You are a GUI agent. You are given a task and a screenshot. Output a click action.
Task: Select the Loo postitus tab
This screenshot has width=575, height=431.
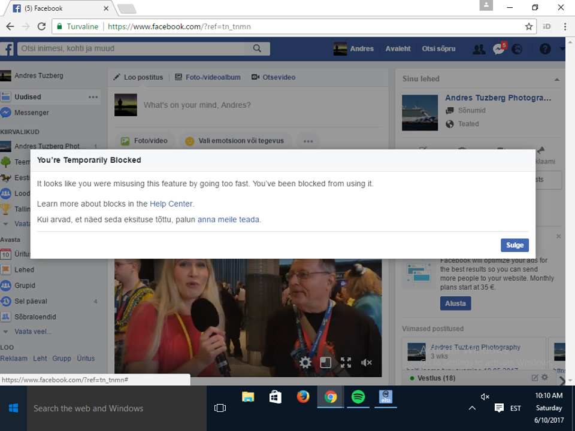point(138,77)
